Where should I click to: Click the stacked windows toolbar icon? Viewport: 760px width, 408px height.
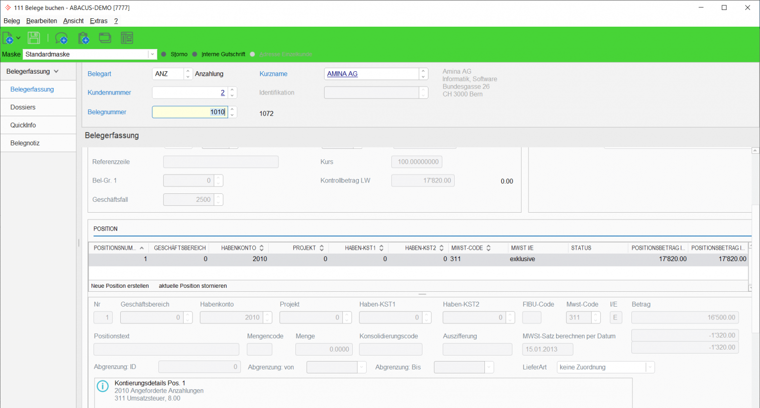click(x=105, y=38)
